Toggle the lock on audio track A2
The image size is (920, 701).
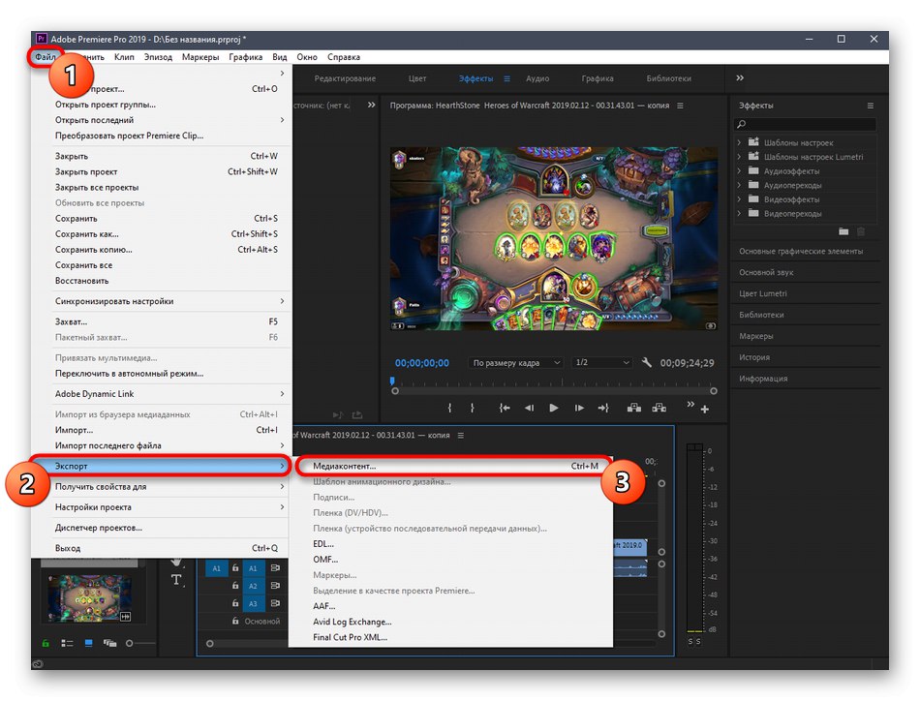click(x=233, y=586)
